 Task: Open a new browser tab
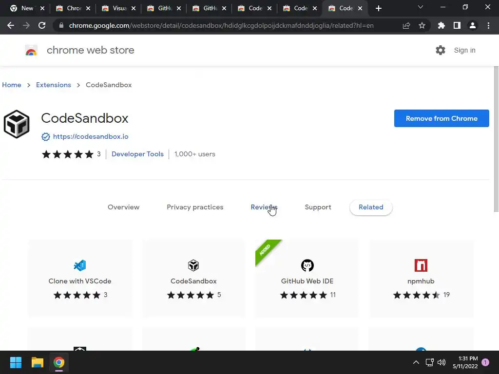378,8
